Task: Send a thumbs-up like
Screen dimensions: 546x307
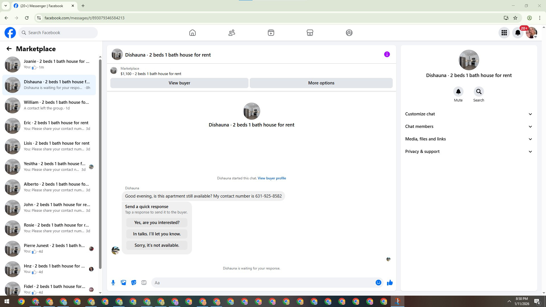Action: (x=390, y=283)
